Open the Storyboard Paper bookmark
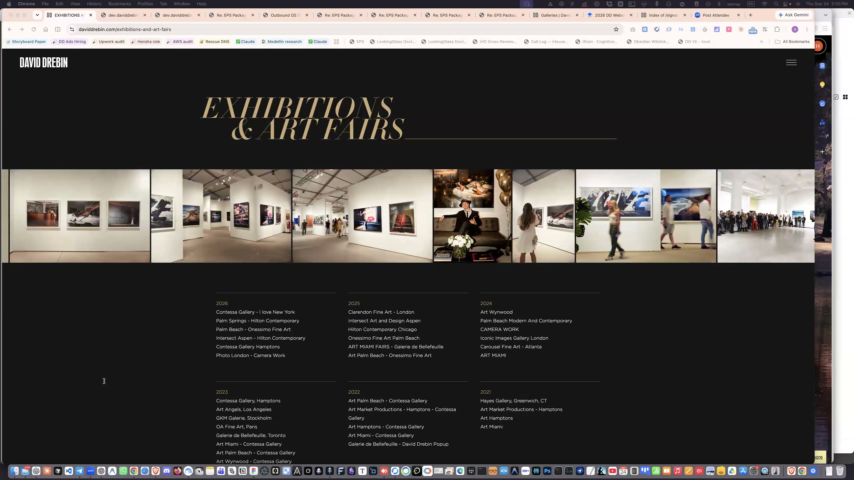This screenshot has width=854, height=480. click(26, 42)
